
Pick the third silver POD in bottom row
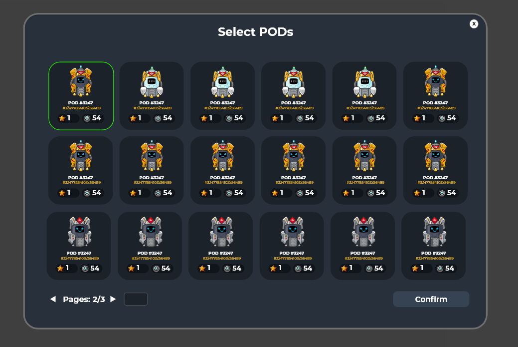pyautogui.click(x=221, y=246)
